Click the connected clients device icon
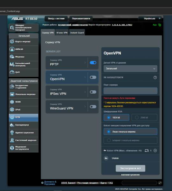The width and height of the screenshot is (172, 191). pos(147,151)
